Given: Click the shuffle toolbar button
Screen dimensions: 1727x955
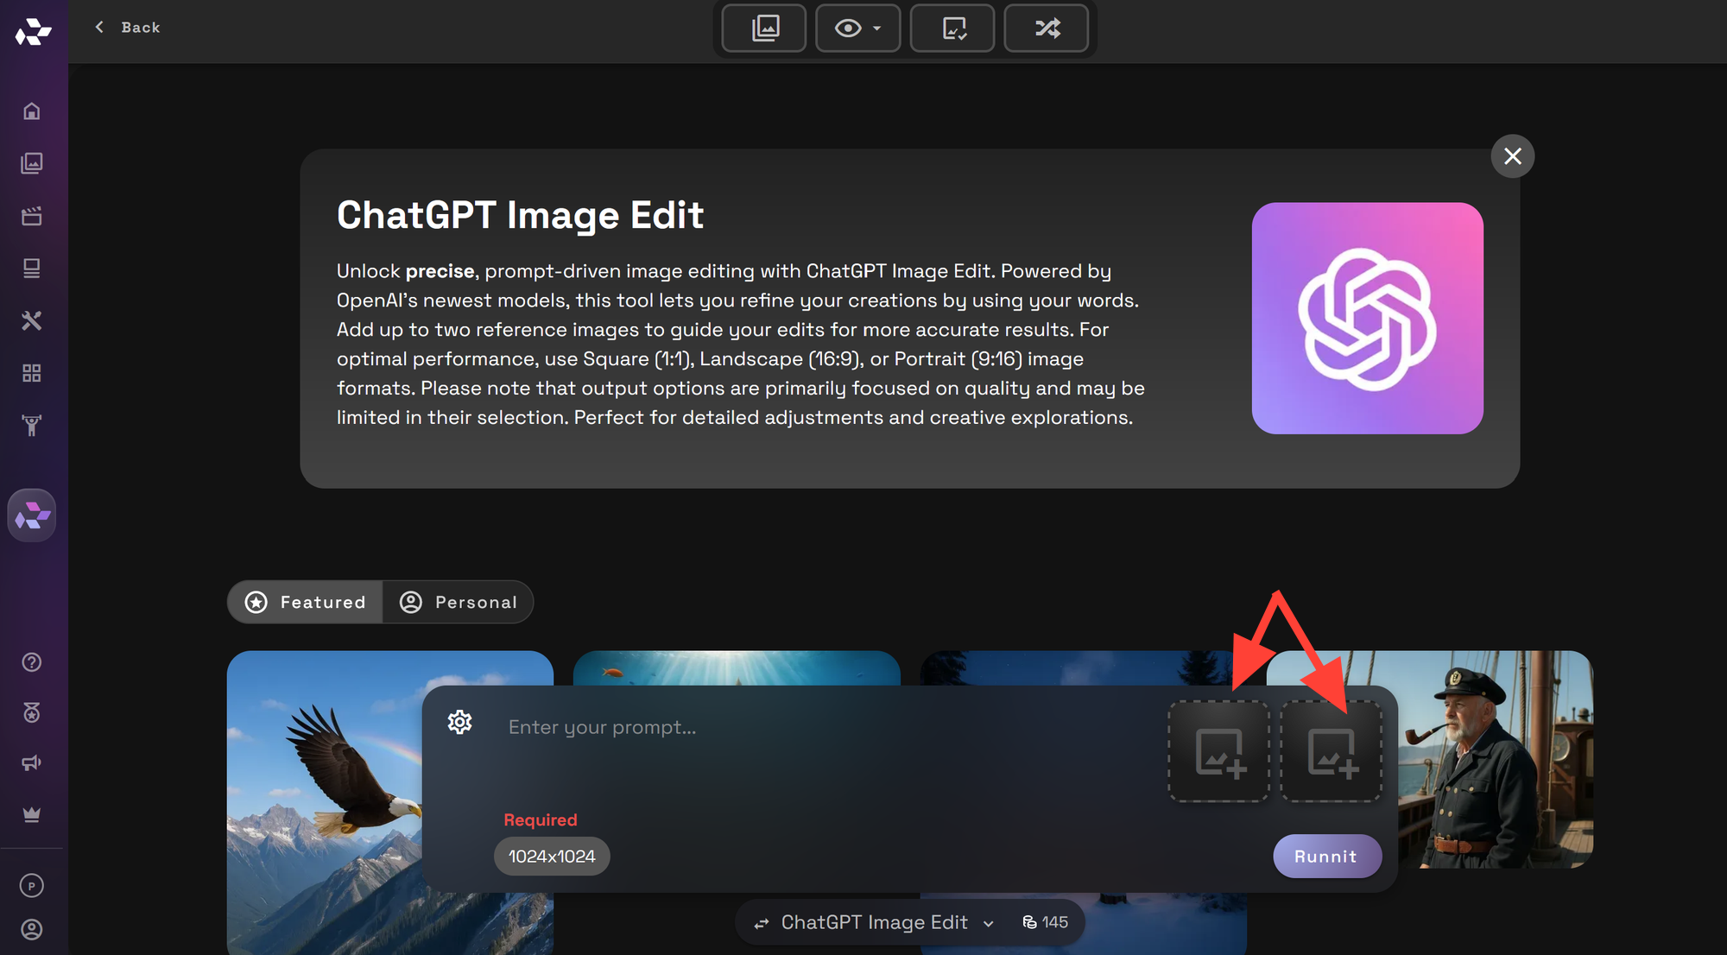Looking at the screenshot, I should tap(1047, 28).
